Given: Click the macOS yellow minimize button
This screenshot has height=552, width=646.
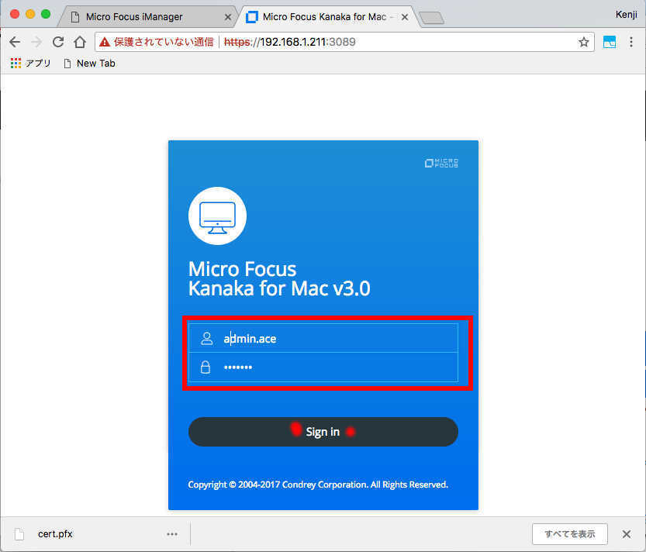Looking at the screenshot, I should coord(30,14).
